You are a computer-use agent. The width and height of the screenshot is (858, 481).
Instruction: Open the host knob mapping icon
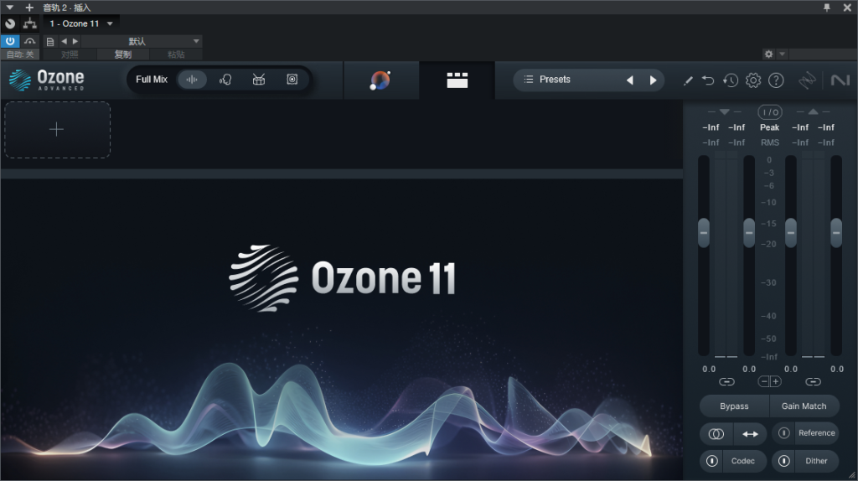click(10, 23)
